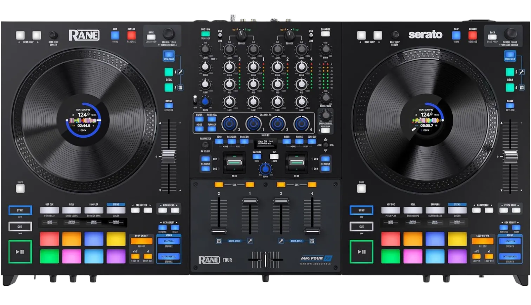Hit the right deck CUE button
The image size is (531, 305).
(361, 227)
